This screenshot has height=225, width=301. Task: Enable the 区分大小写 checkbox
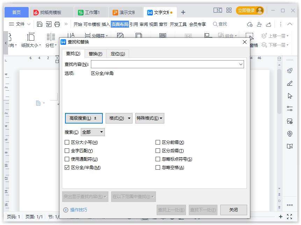click(x=66, y=142)
